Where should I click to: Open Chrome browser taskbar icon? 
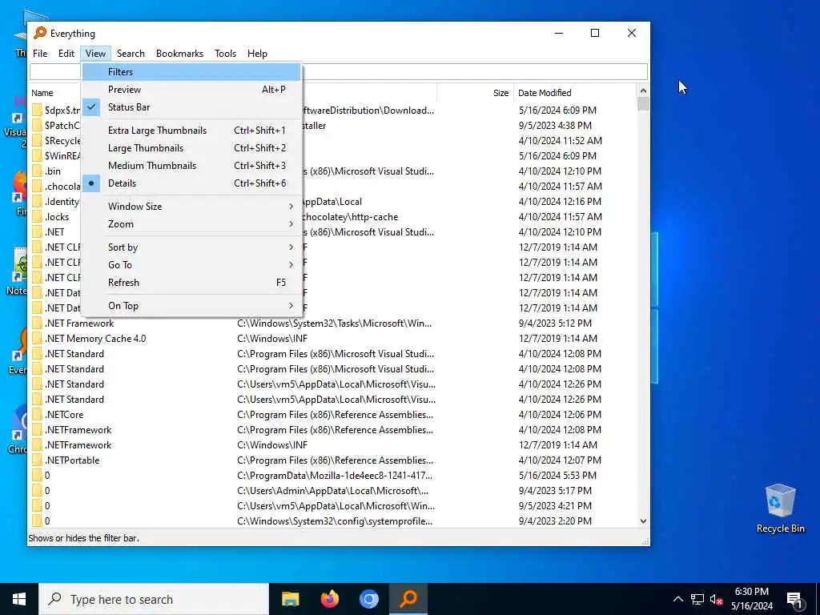368,599
